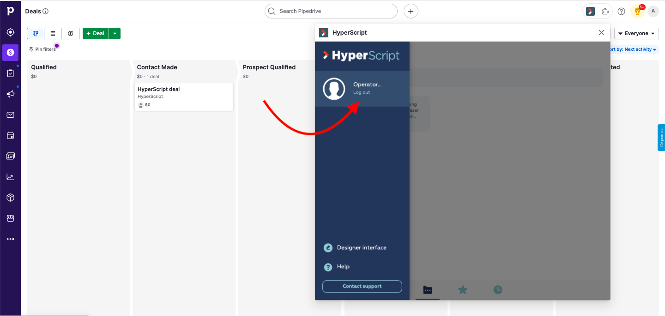Image resolution: width=665 pixels, height=316 pixels.
Task: Open Designer interface
Action: tap(356, 248)
